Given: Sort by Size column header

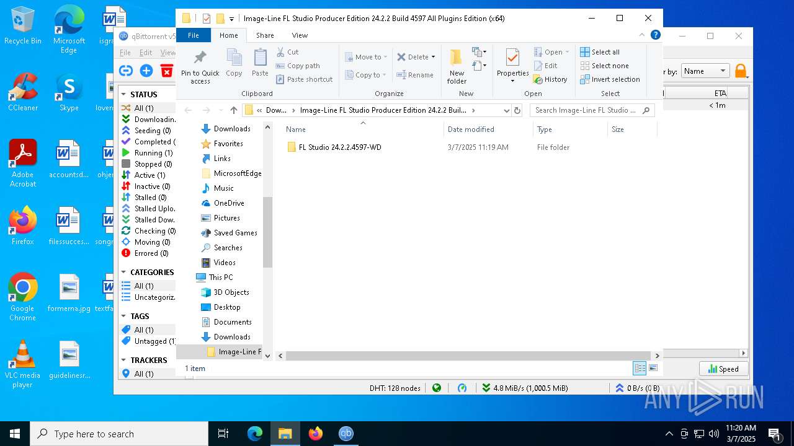Looking at the screenshot, I should click(632, 129).
